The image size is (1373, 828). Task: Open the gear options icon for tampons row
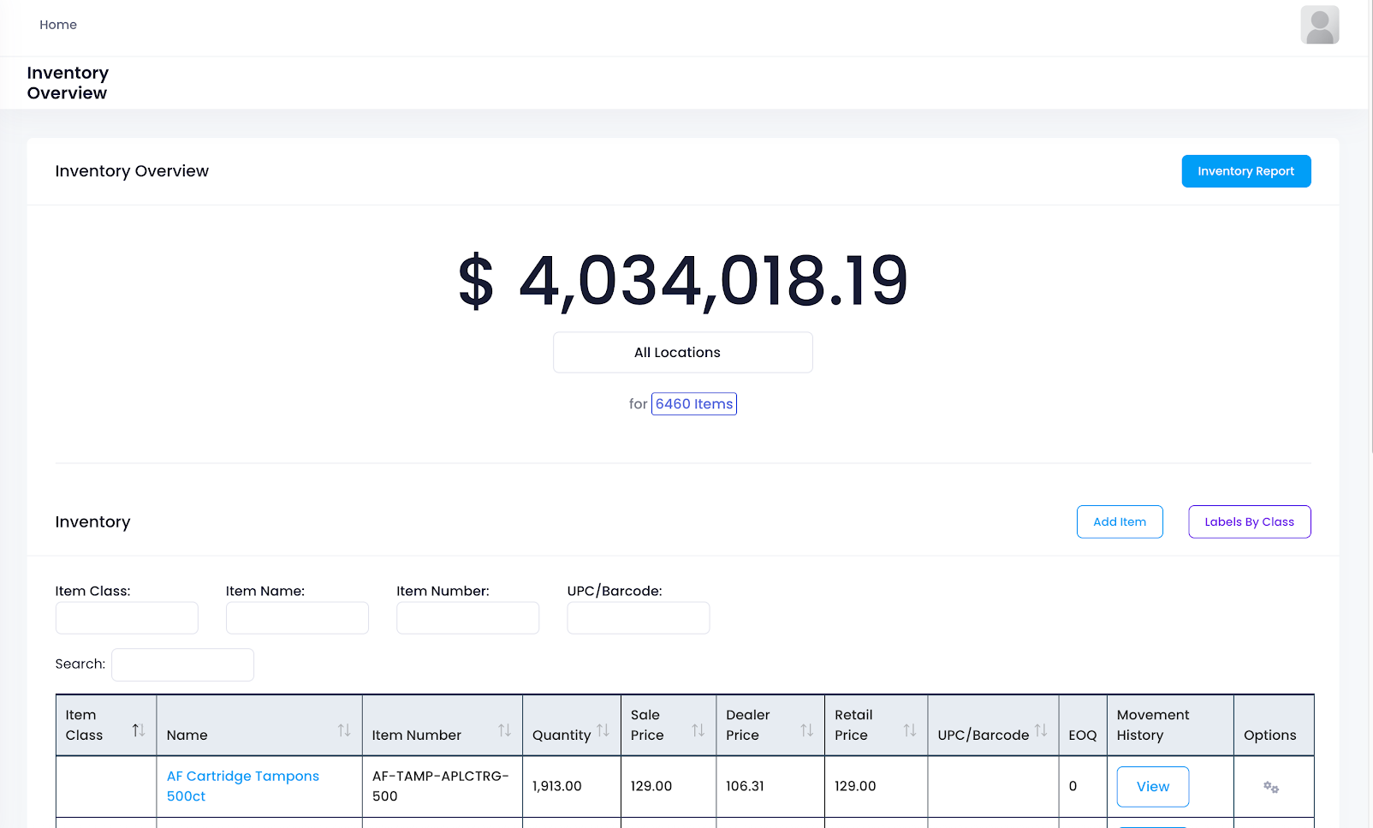click(1271, 786)
